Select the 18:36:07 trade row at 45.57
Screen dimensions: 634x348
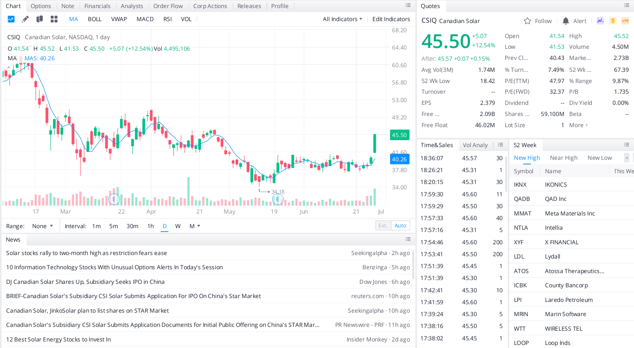461,158
